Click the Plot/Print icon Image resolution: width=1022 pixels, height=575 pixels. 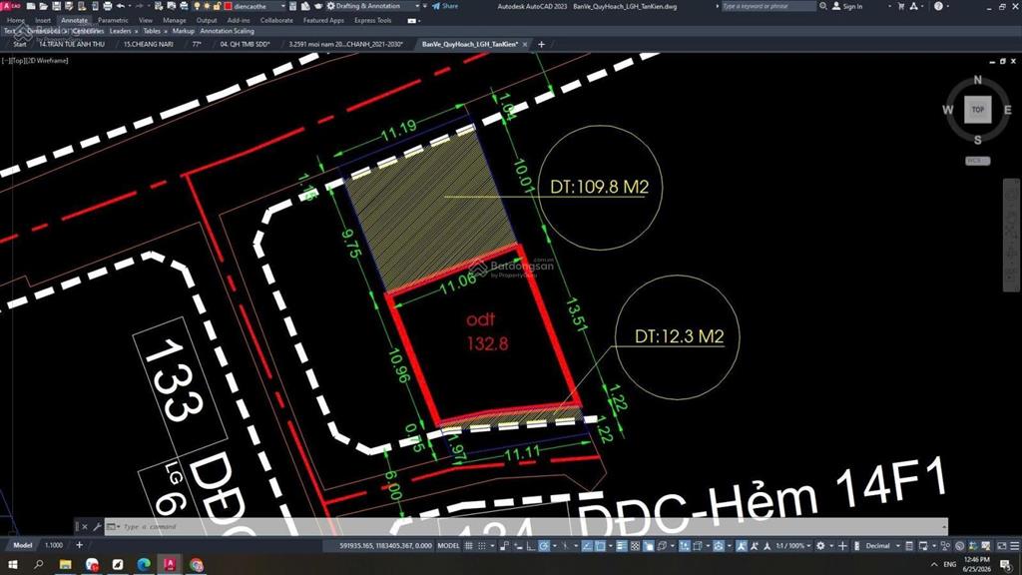(x=108, y=6)
